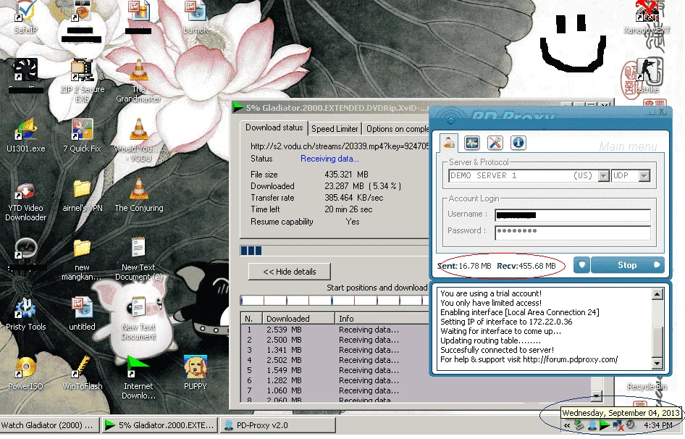685x439 pixels.
Task: Click the volume speaker tray icon
Action: pos(631,425)
